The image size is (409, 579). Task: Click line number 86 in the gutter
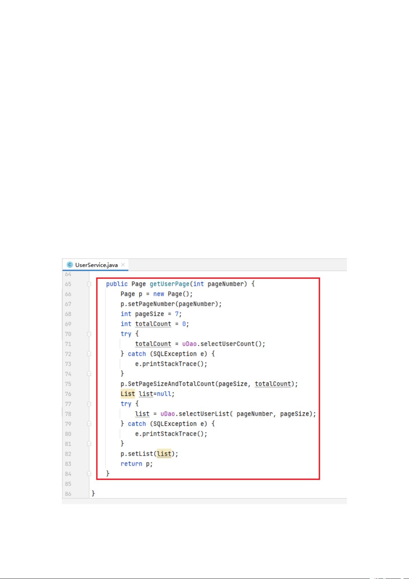[x=68, y=494]
